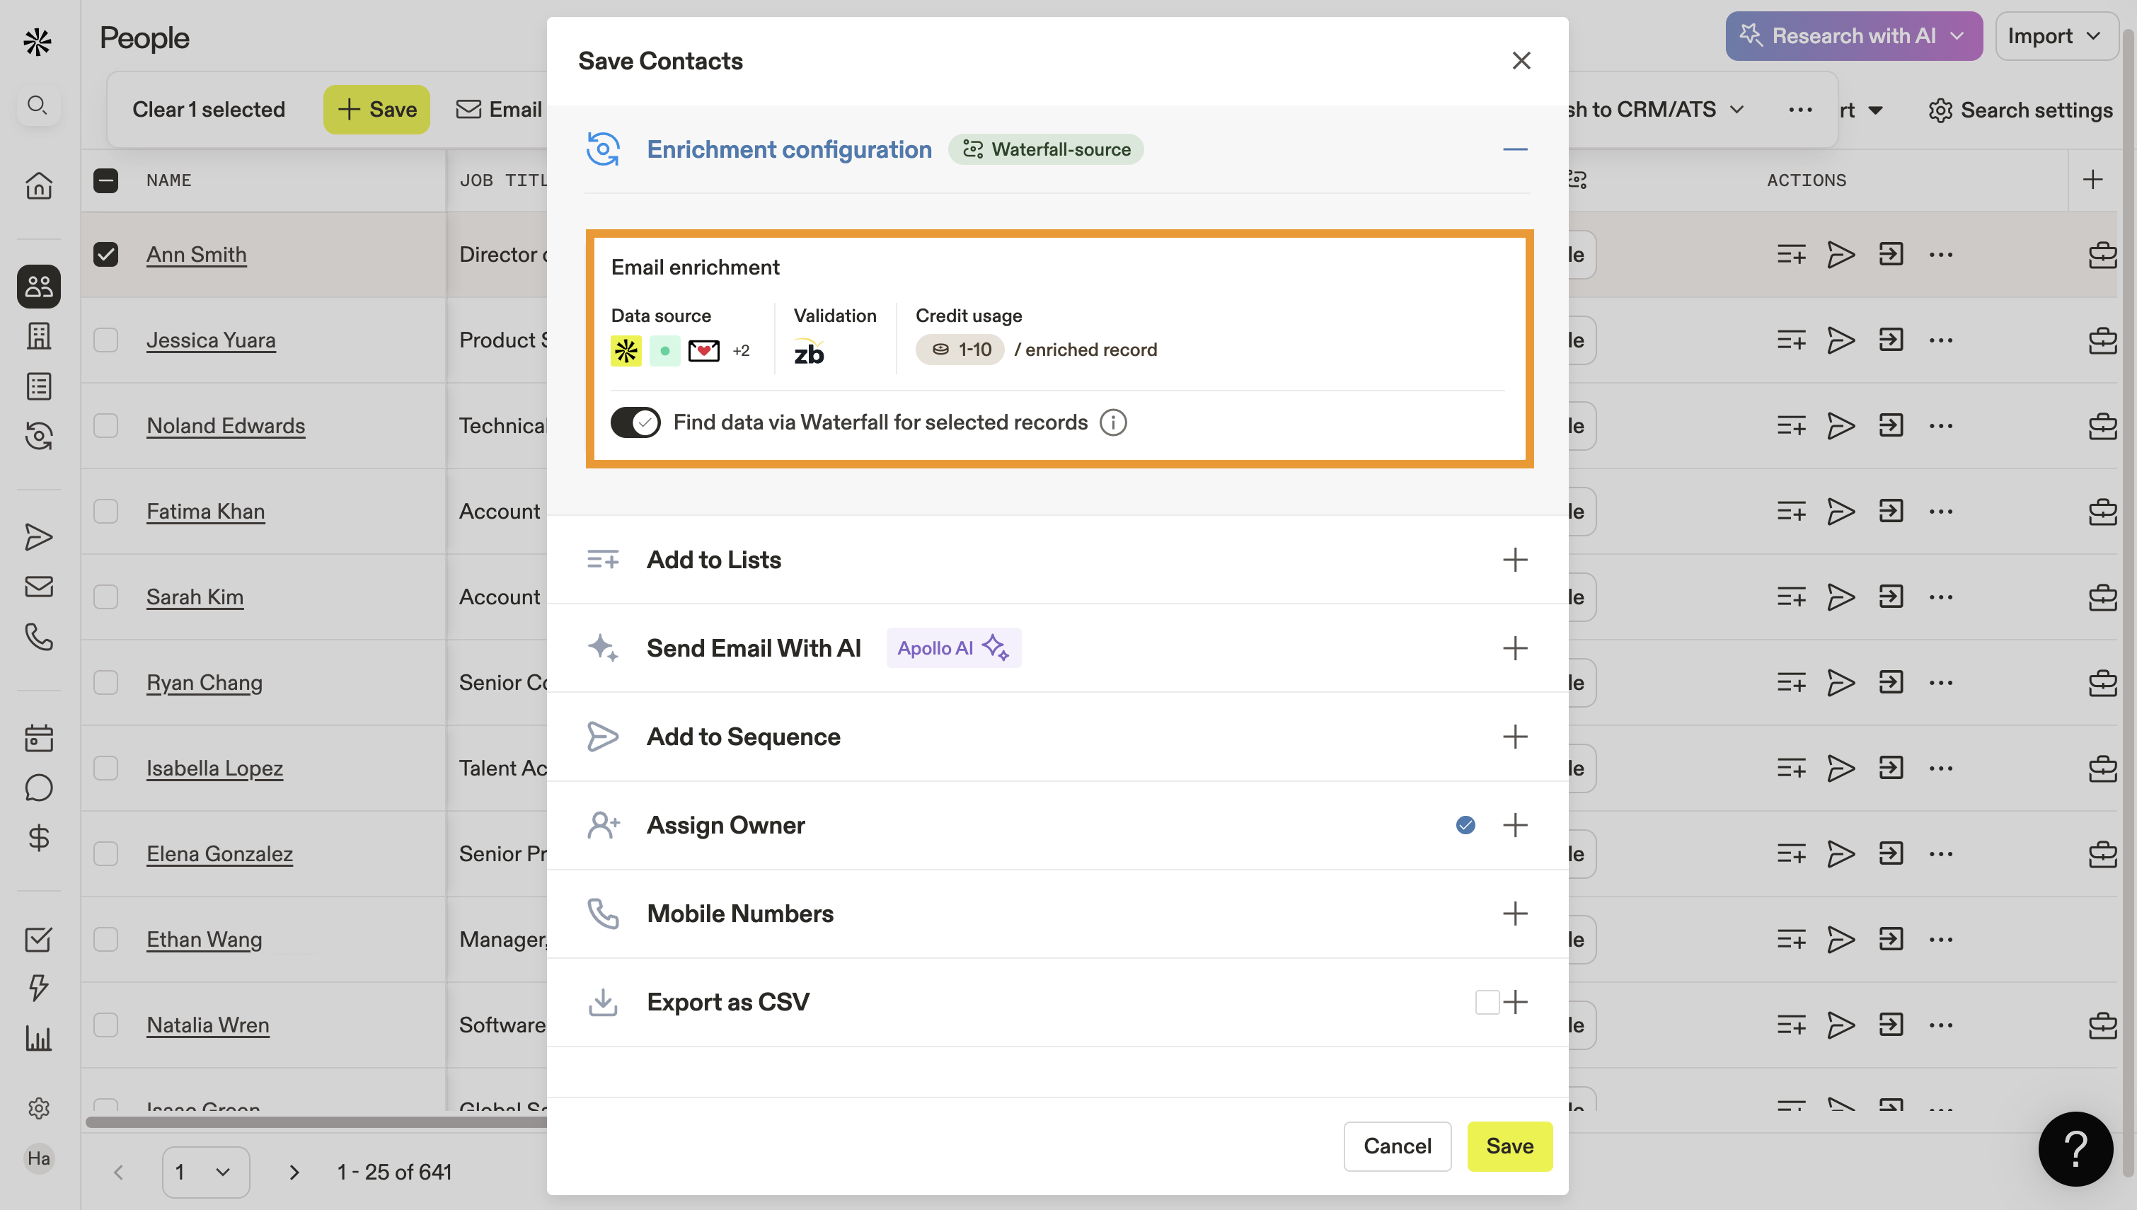Image resolution: width=2137 pixels, height=1210 pixels.
Task: Click phone Calls icon in sidebar
Action: click(38, 637)
